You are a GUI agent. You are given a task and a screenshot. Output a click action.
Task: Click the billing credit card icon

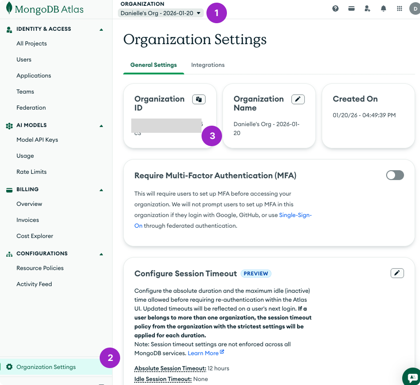pos(351,8)
